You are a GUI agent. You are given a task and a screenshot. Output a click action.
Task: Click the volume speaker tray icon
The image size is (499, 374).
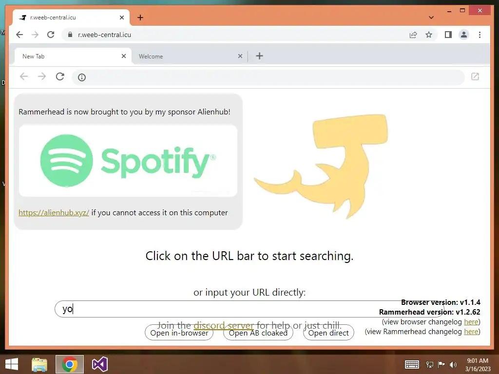click(x=453, y=364)
